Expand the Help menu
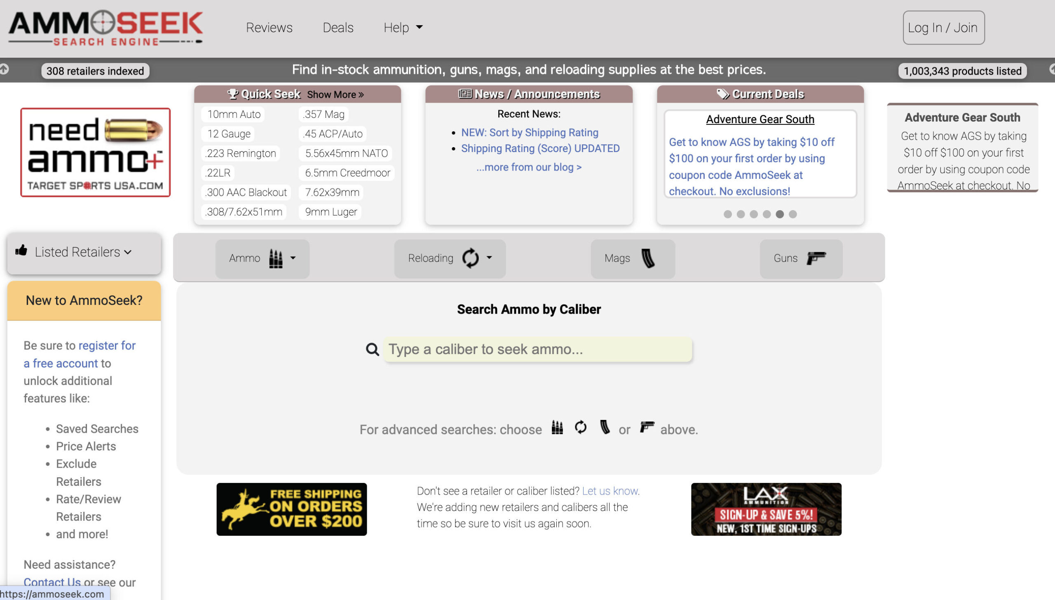Screen dimensions: 1055x600 (x=403, y=27)
